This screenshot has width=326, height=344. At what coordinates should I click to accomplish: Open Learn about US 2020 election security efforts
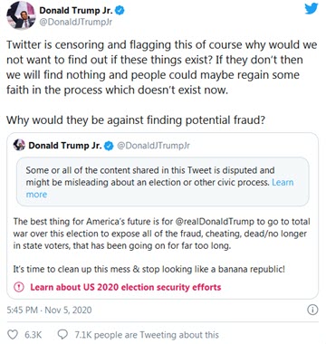pos(126,287)
